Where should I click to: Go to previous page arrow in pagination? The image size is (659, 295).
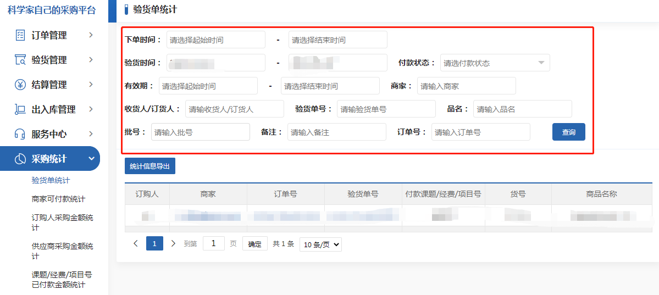(136, 243)
